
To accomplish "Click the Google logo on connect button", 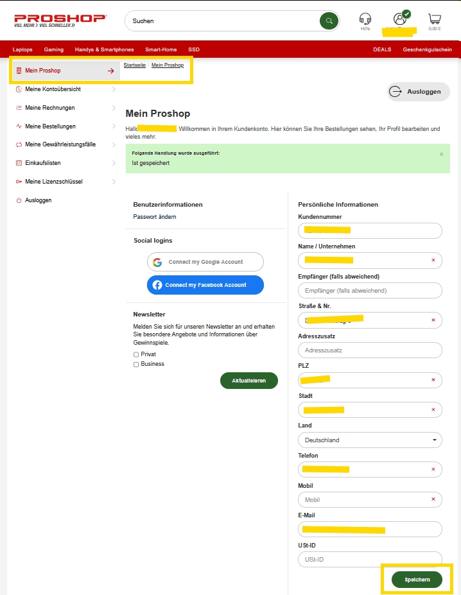I will 157,262.
